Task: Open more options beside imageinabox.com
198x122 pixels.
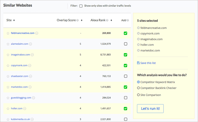Action: (32, 55)
